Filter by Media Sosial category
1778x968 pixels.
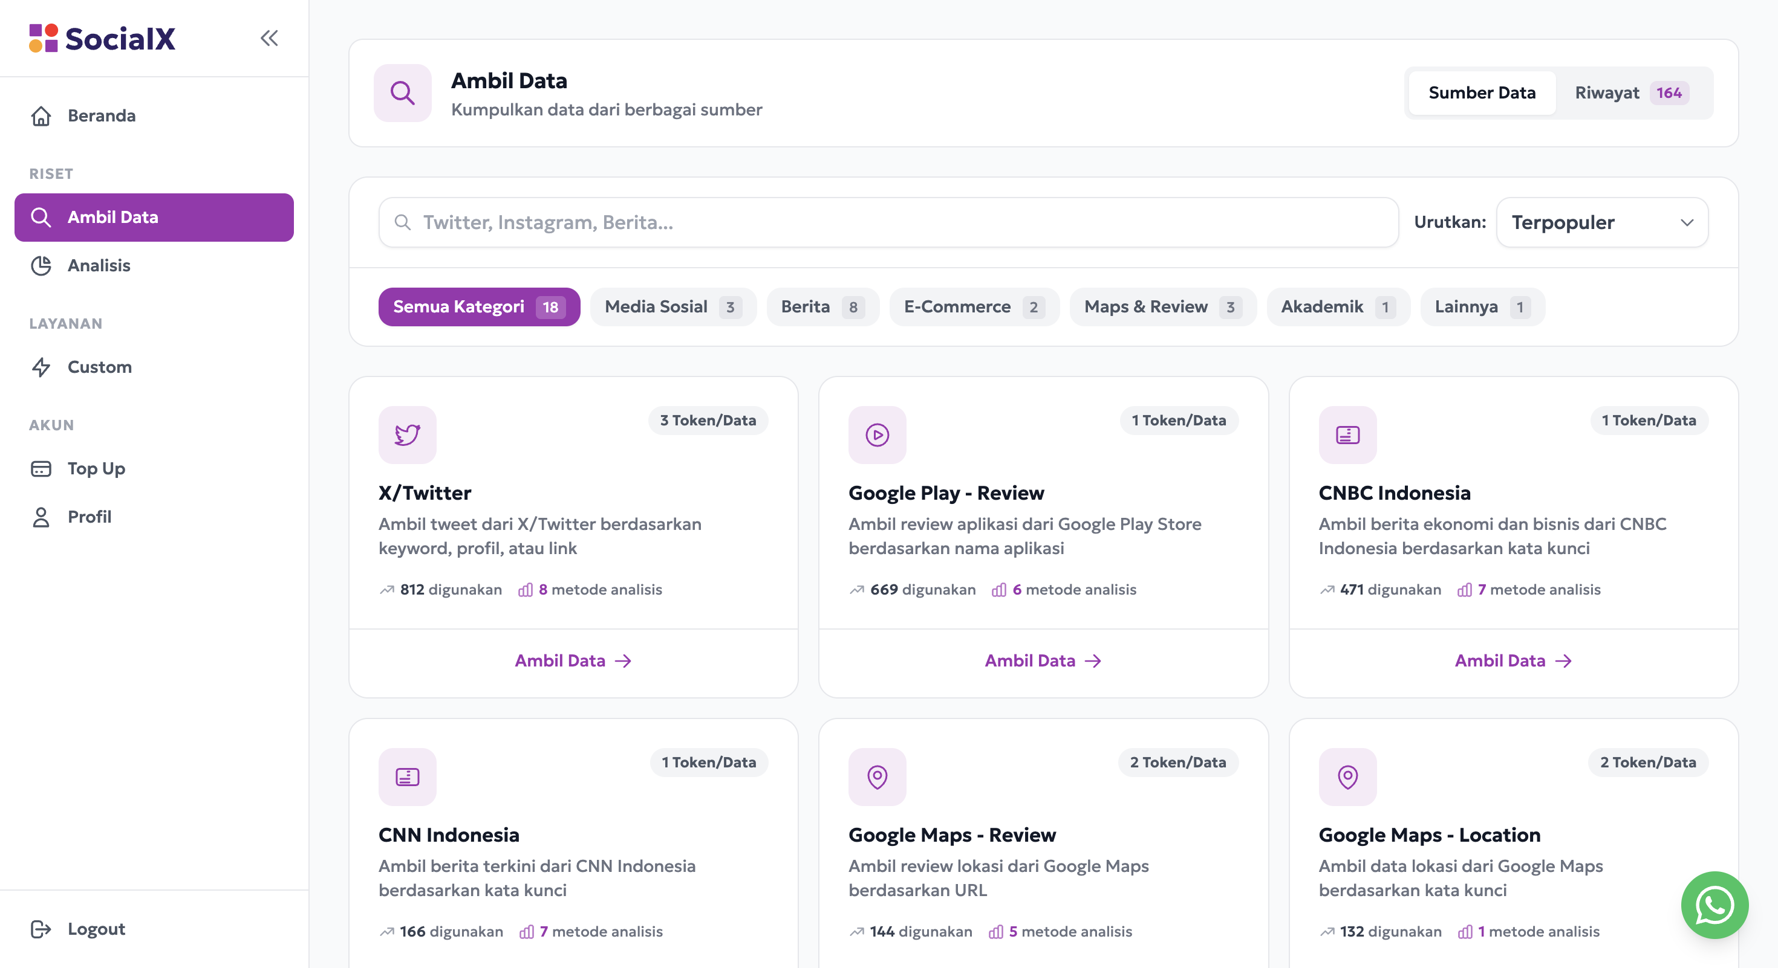[672, 307]
